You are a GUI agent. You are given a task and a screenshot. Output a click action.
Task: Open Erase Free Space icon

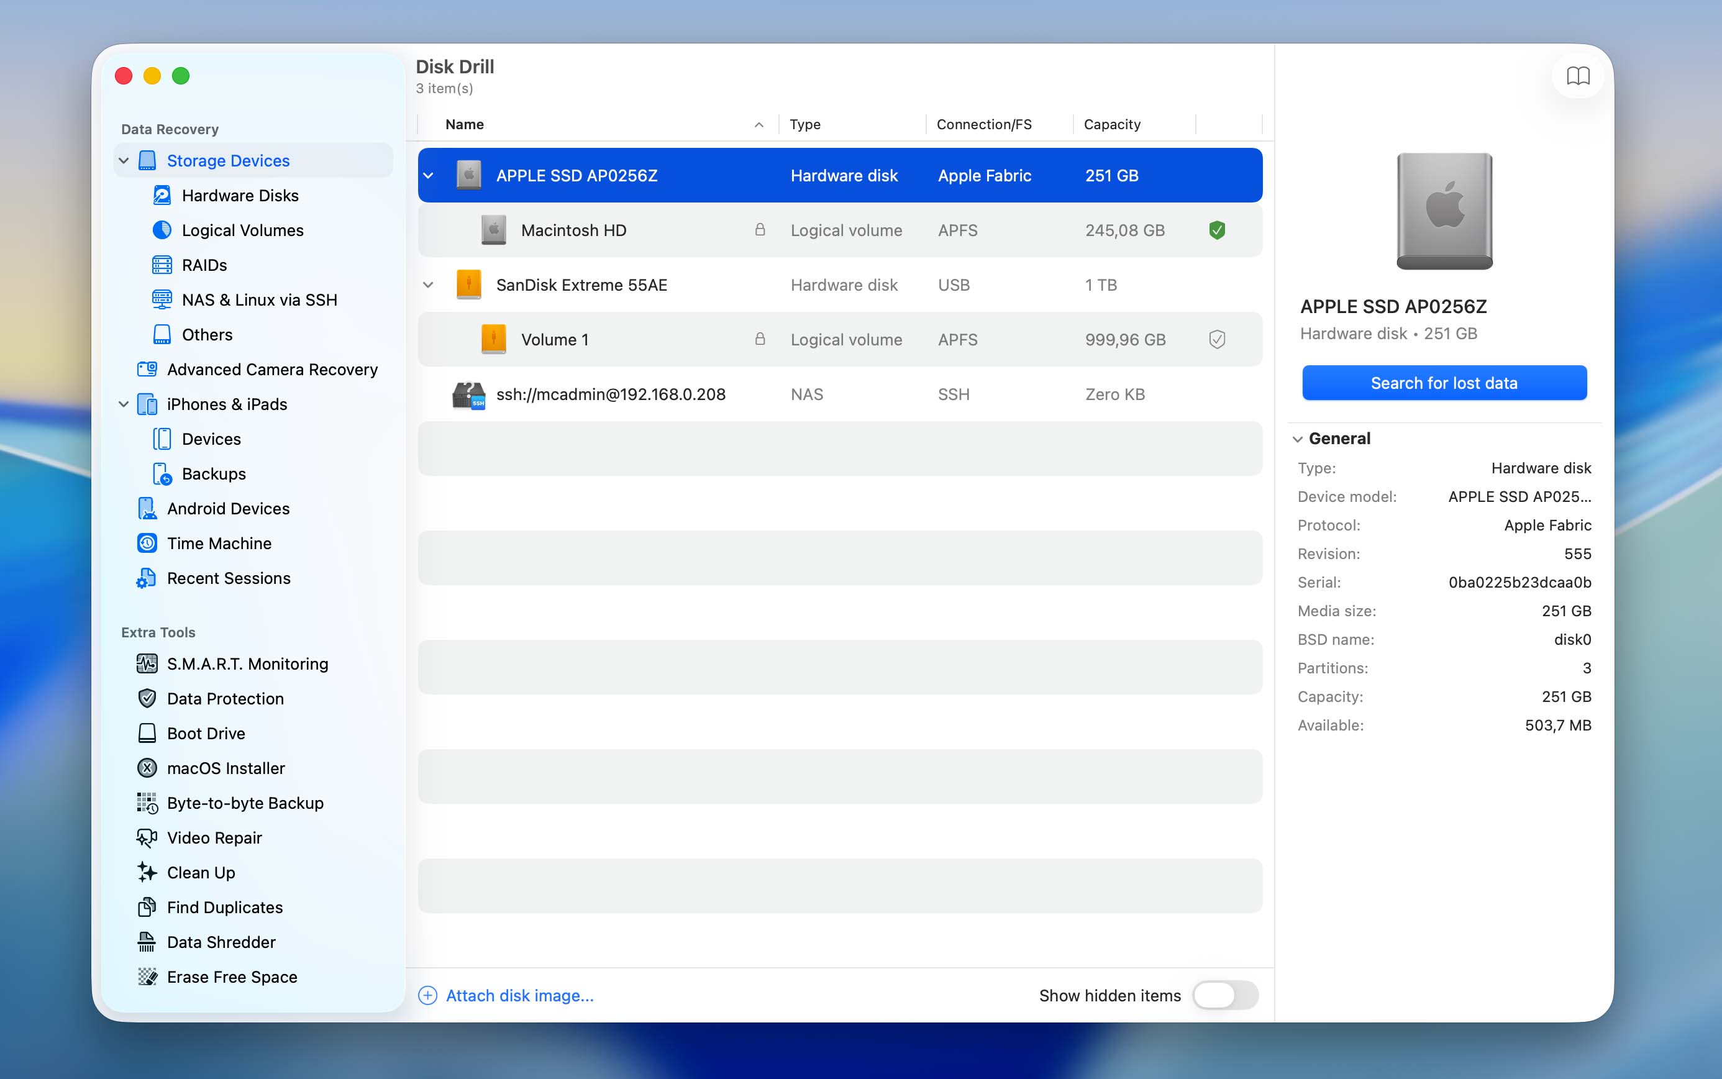coord(147,977)
